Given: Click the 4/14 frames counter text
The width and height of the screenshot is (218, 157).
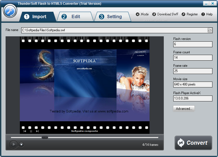Looking at the screenshot, I should click(150, 145).
